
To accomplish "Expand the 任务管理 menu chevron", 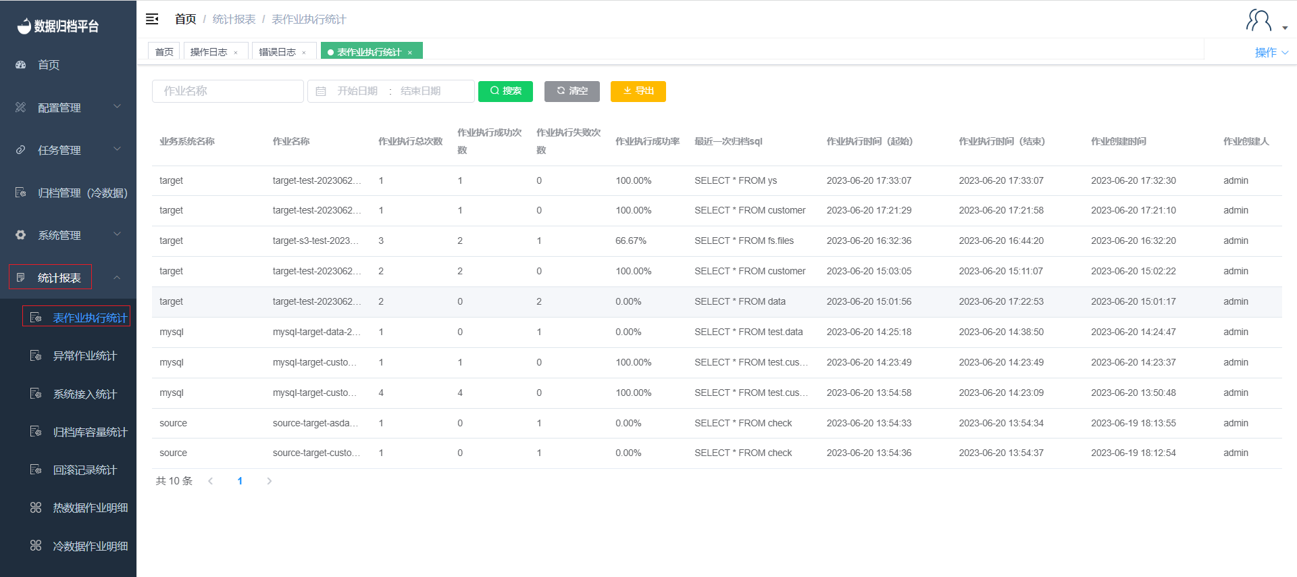I will pyautogui.click(x=117, y=149).
